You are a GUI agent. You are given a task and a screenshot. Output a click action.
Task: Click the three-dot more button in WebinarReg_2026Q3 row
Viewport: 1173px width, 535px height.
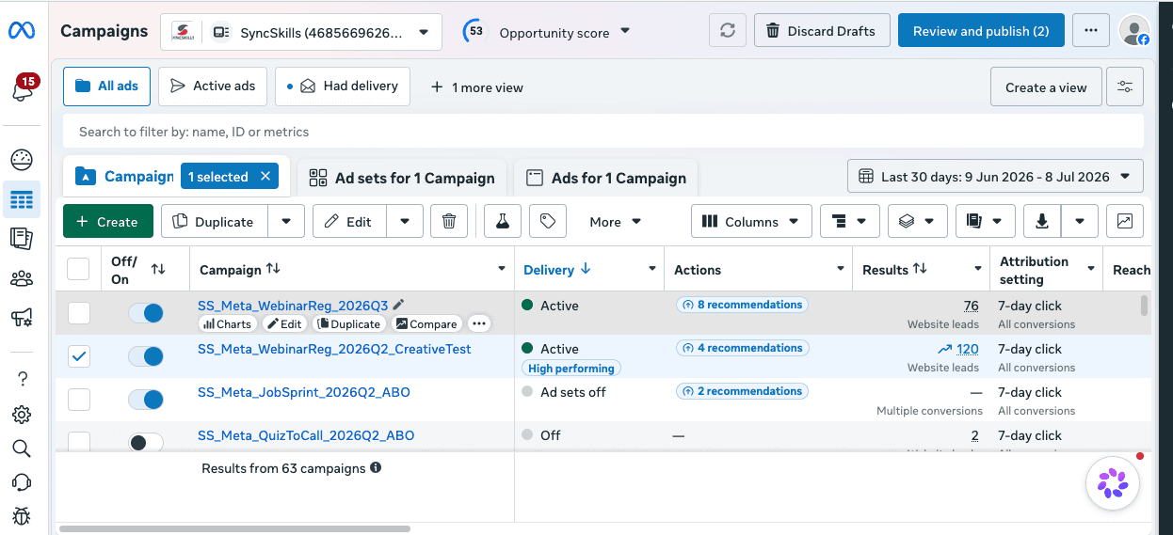point(479,323)
